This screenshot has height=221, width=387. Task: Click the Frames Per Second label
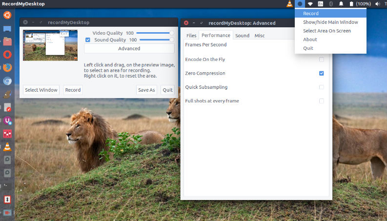(x=205, y=45)
